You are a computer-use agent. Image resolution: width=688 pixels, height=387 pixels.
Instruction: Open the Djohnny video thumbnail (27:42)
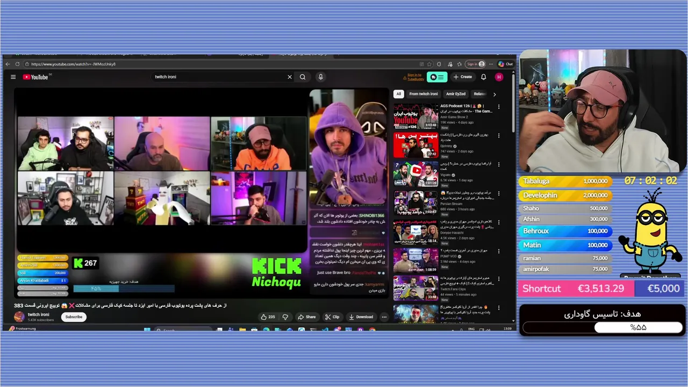415,145
